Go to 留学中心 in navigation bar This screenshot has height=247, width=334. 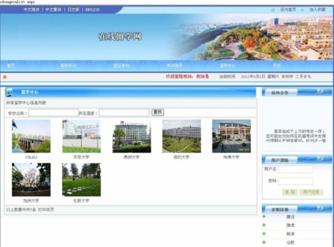pyautogui.click(x=227, y=66)
